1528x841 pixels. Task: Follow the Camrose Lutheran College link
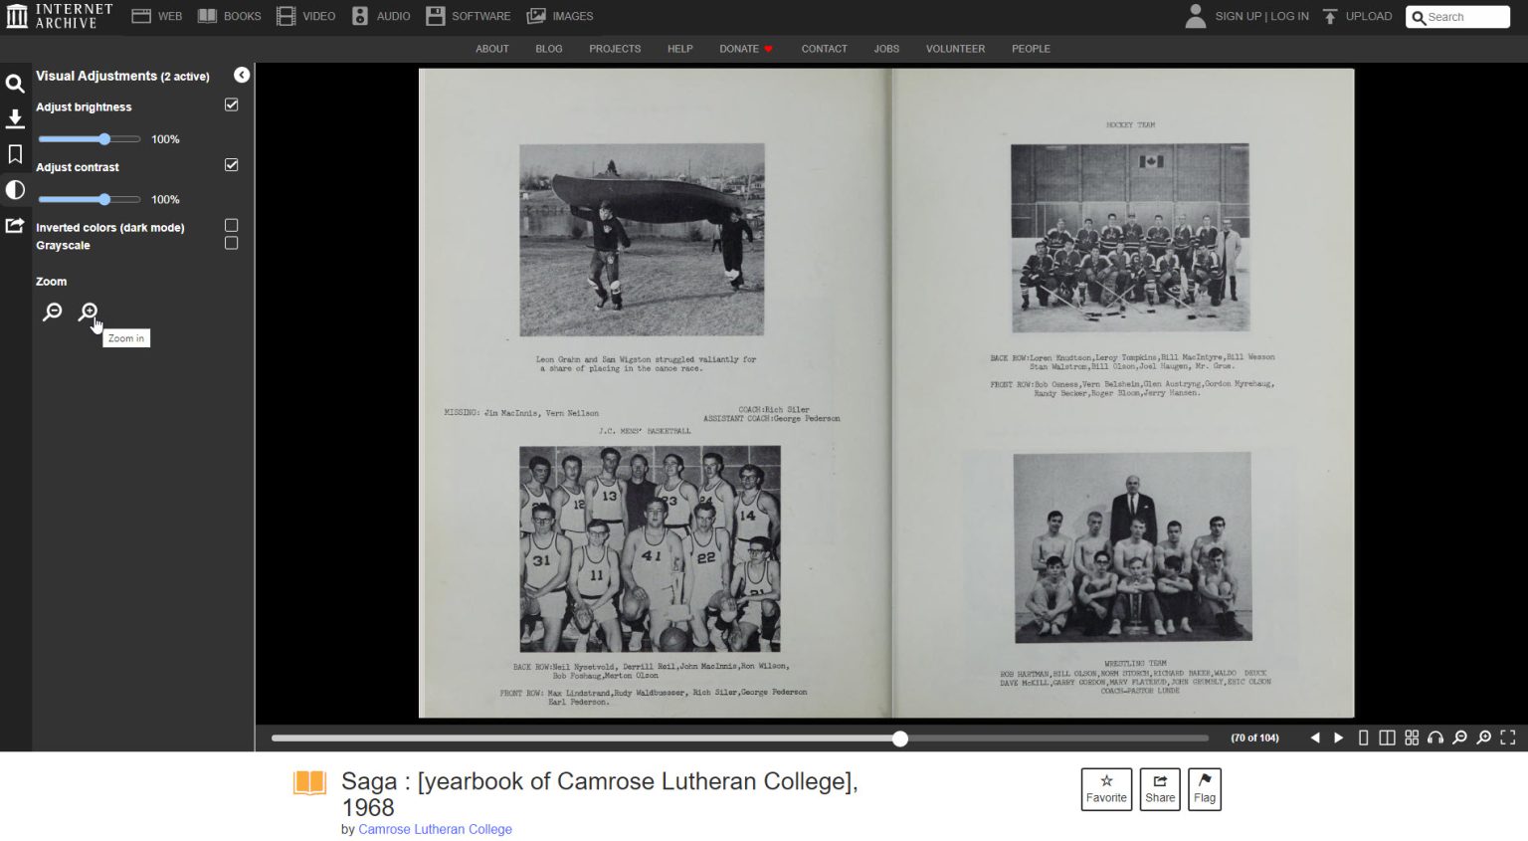(435, 829)
